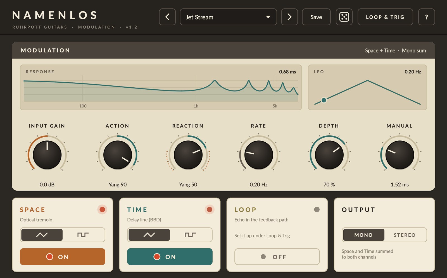The height and width of the screenshot is (278, 447).
Task: Click the 0.20 Hz rate value below knob
Action: 259,184
